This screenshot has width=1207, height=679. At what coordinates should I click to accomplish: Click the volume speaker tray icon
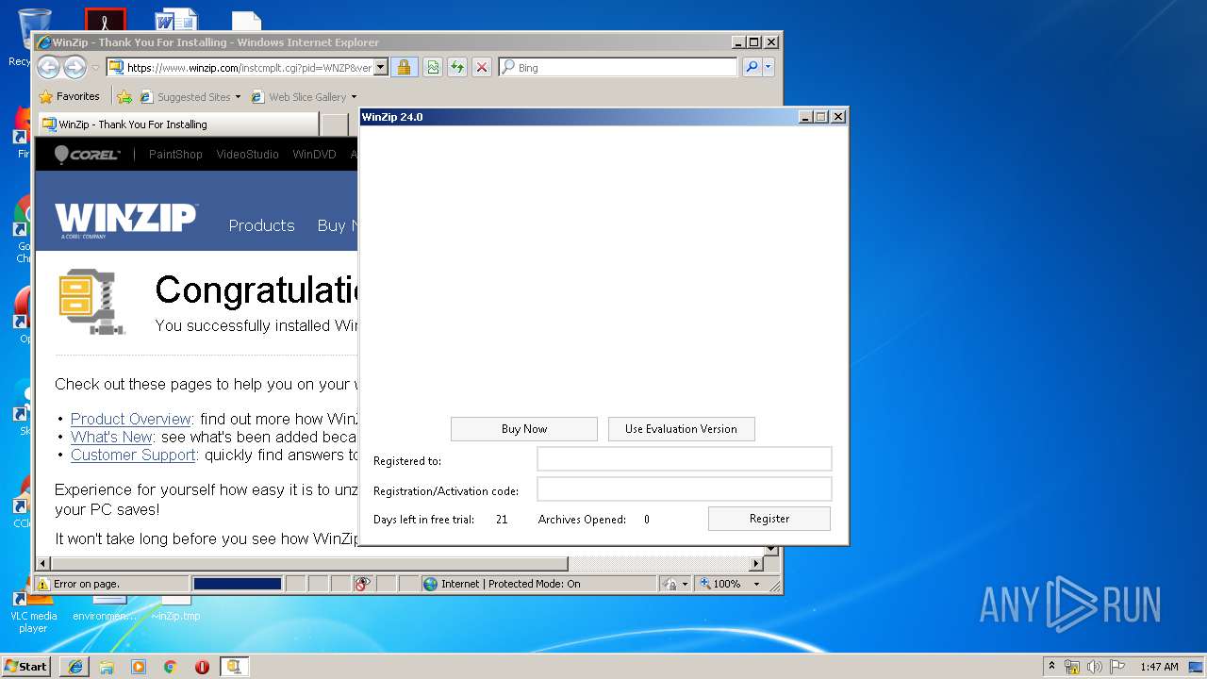(x=1094, y=667)
